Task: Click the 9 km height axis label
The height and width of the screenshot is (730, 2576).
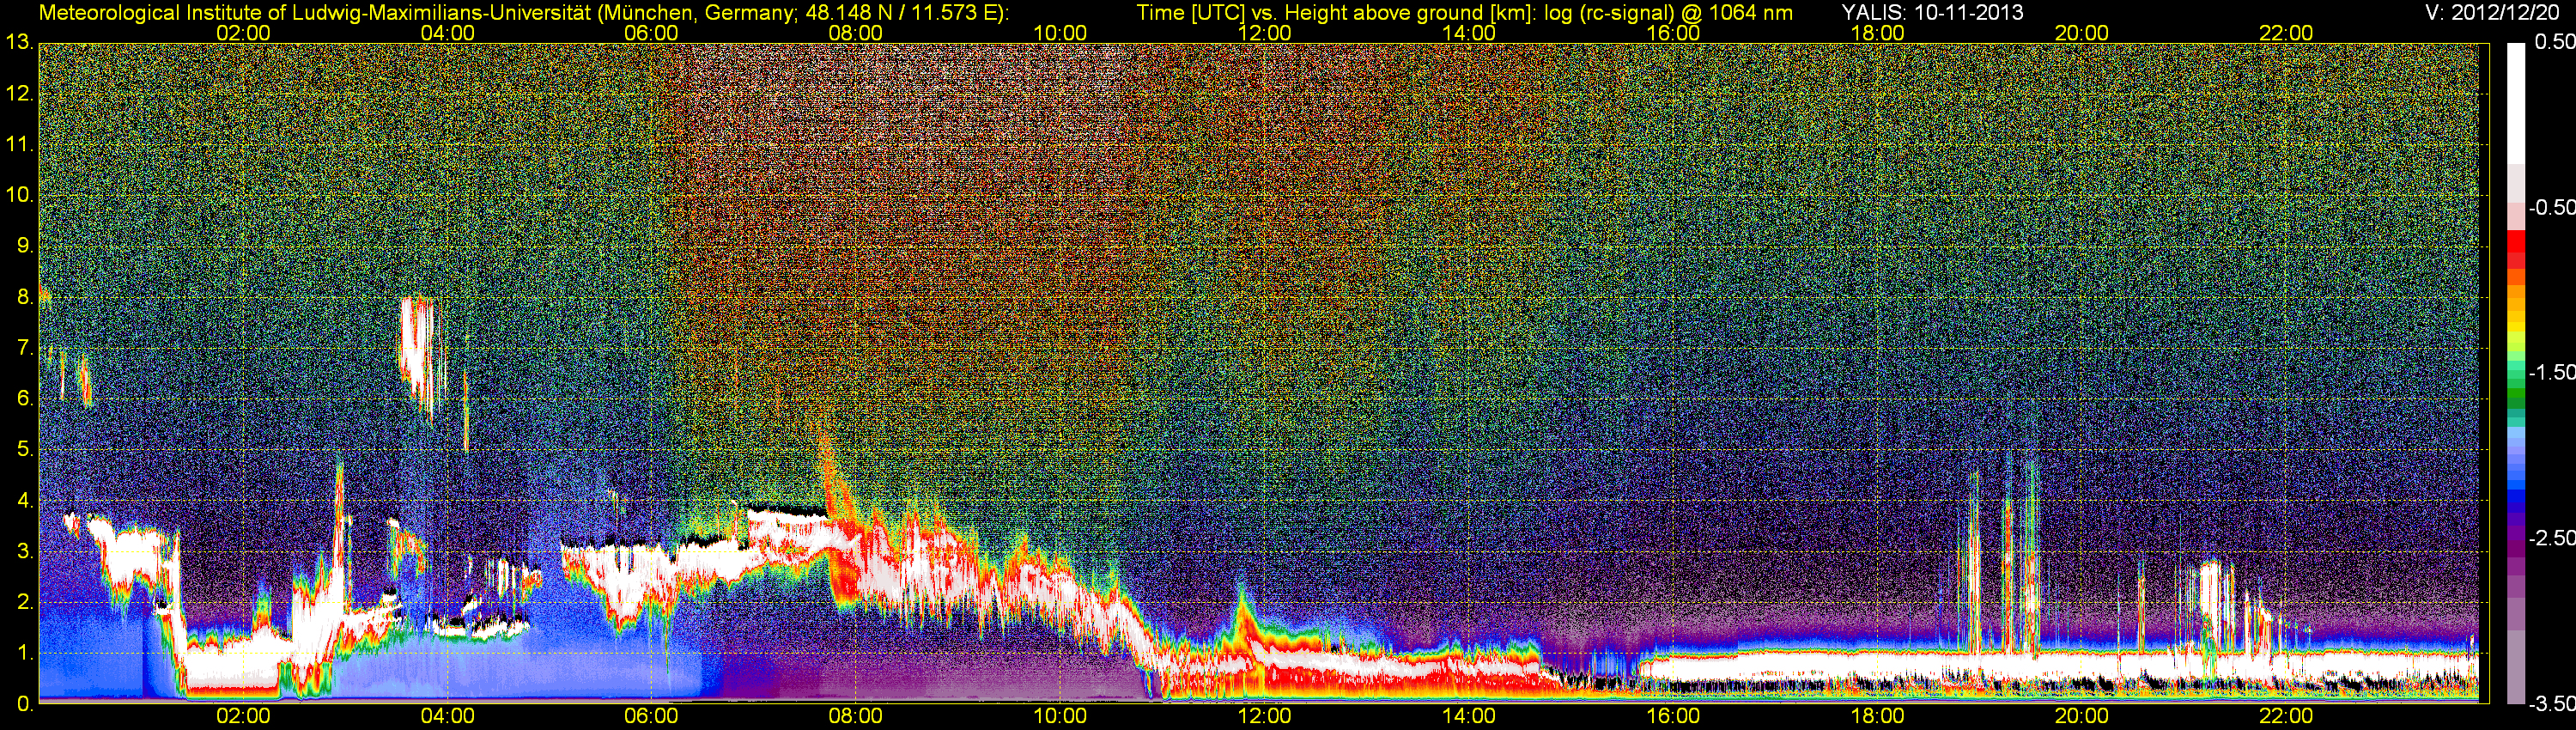Action: [x=24, y=247]
